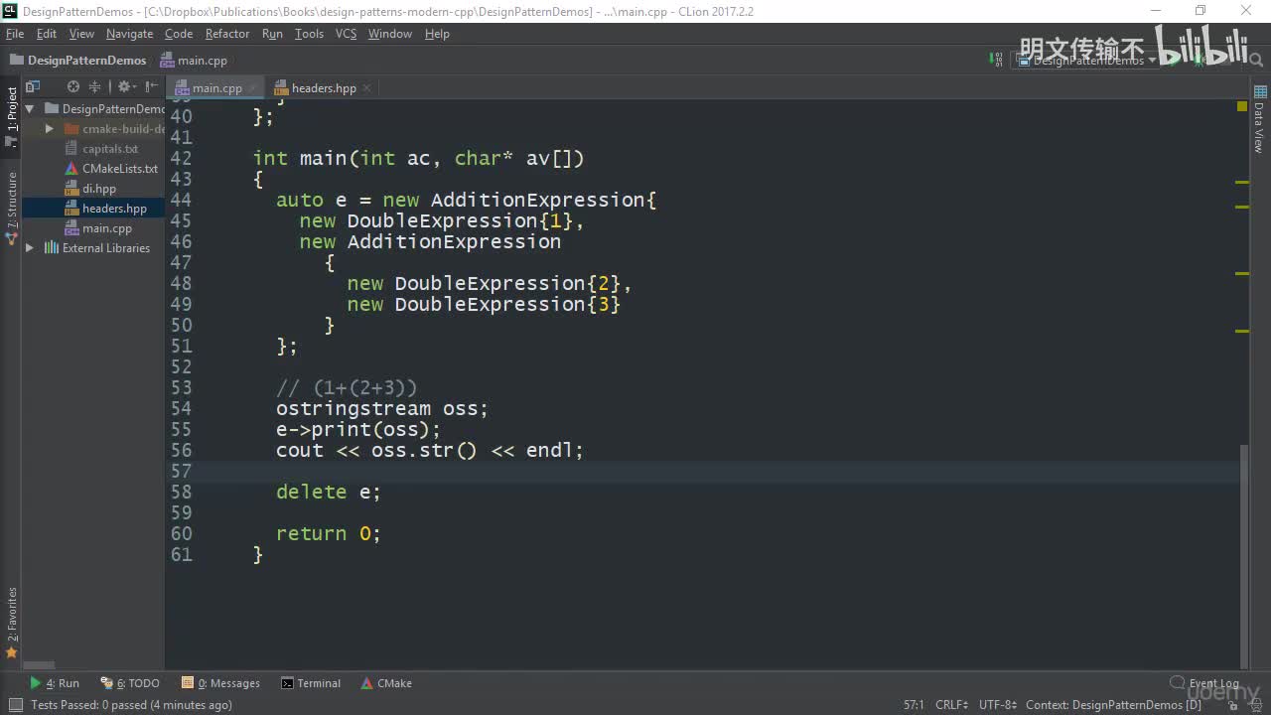Click Context: DesignPatternDemos [D] in status bar
The width and height of the screenshot is (1271, 715).
point(1113,705)
